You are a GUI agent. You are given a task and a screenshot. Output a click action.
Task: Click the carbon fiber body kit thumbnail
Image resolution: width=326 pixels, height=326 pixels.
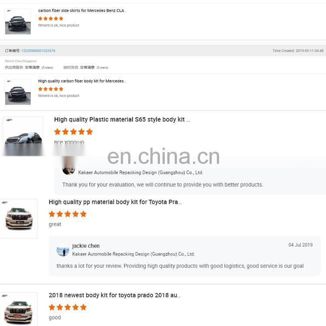tap(18, 92)
